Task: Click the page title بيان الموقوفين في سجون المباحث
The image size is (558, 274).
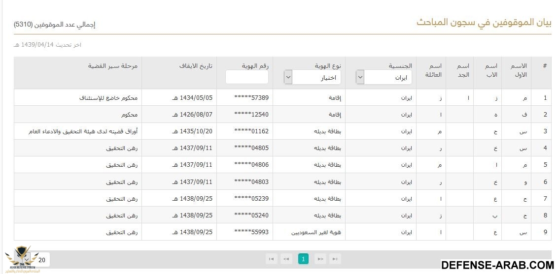Action: 484,23
